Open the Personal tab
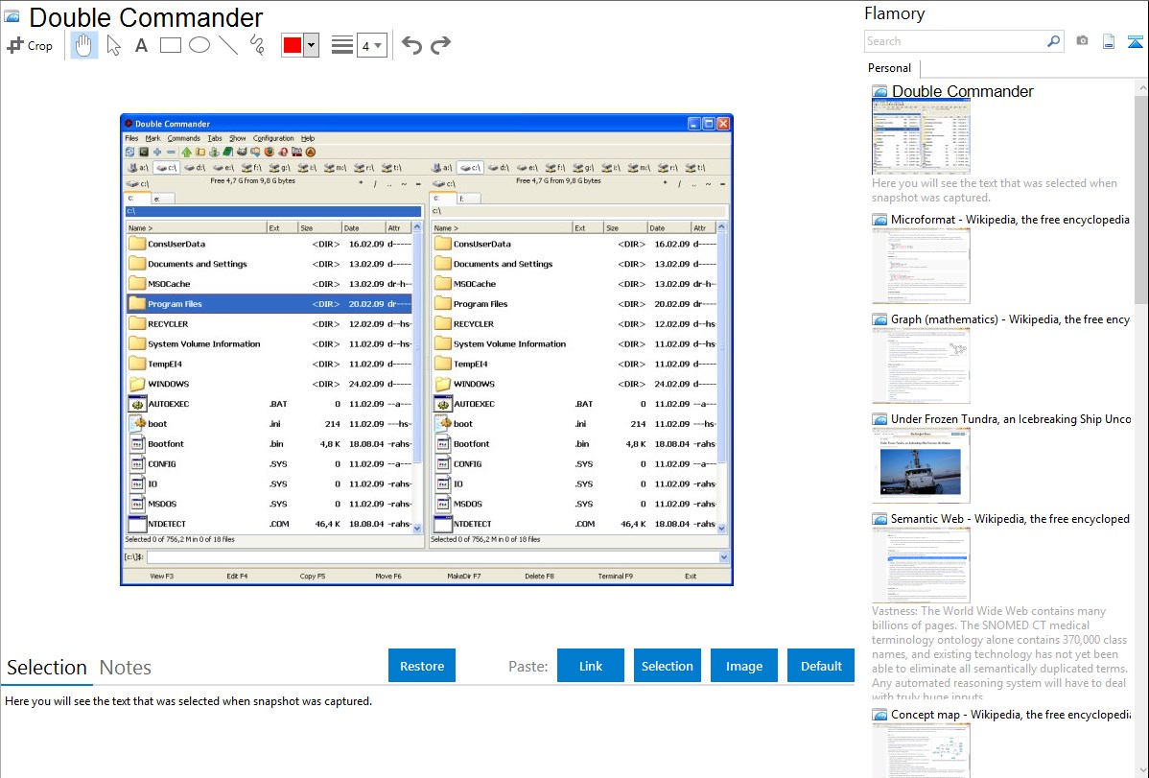 pos(889,68)
